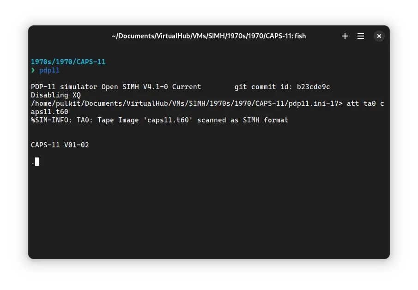Click the typed pdp11 command
Image resolution: width=418 pixels, height=290 pixels.
(49, 71)
